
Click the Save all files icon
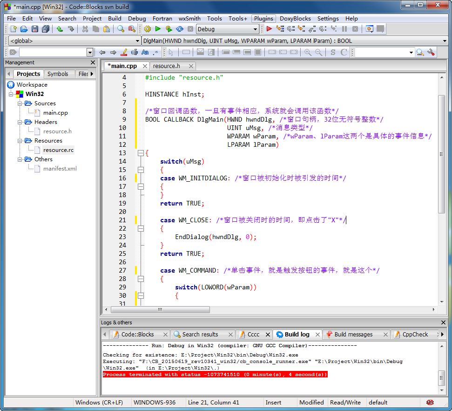pyautogui.click(x=45, y=29)
